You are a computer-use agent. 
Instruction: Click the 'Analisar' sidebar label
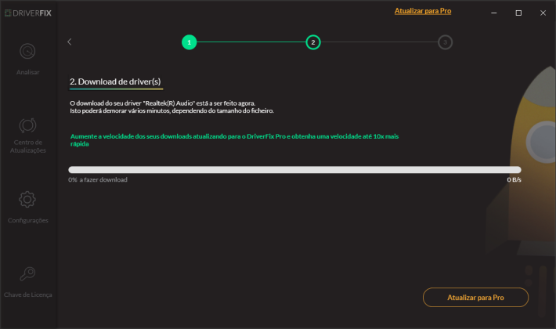pyautogui.click(x=27, y=72)
